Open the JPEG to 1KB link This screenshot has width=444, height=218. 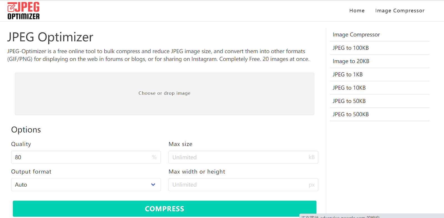[347, 74]
